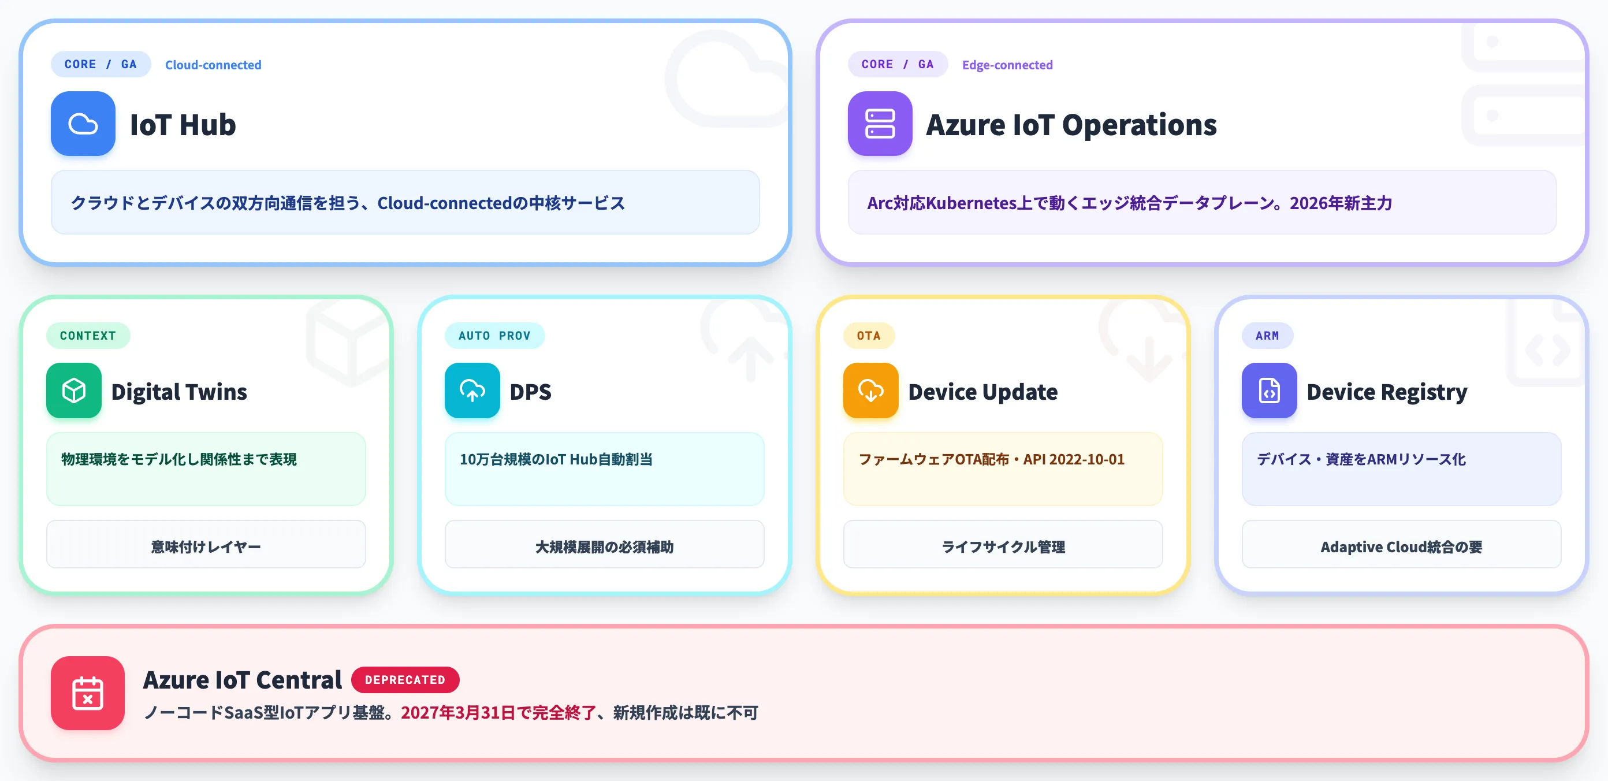Click the Azure IoT Central heading

pos(242,680)
